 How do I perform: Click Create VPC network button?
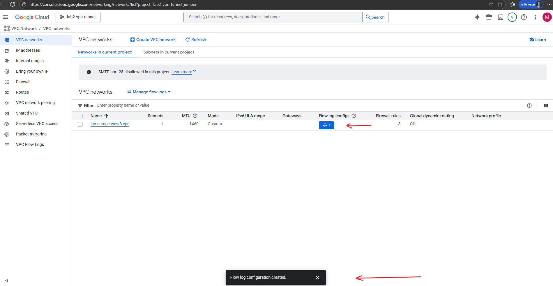(x=153, y=40)
